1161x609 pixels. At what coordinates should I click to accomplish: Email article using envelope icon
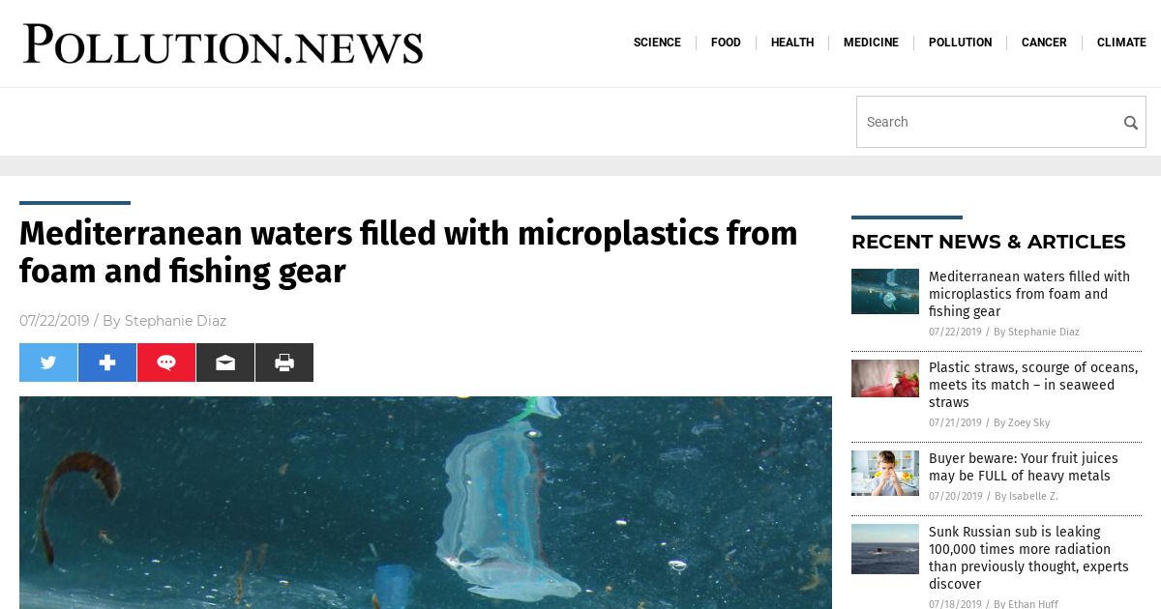tap(225, 362)
